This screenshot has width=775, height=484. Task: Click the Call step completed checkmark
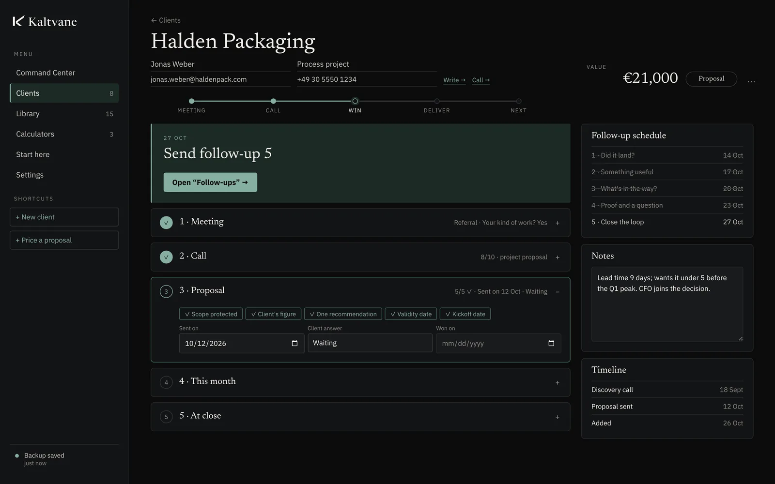pos(166,257)
